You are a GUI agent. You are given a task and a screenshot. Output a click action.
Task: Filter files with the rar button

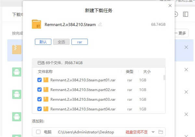(80, 42)
